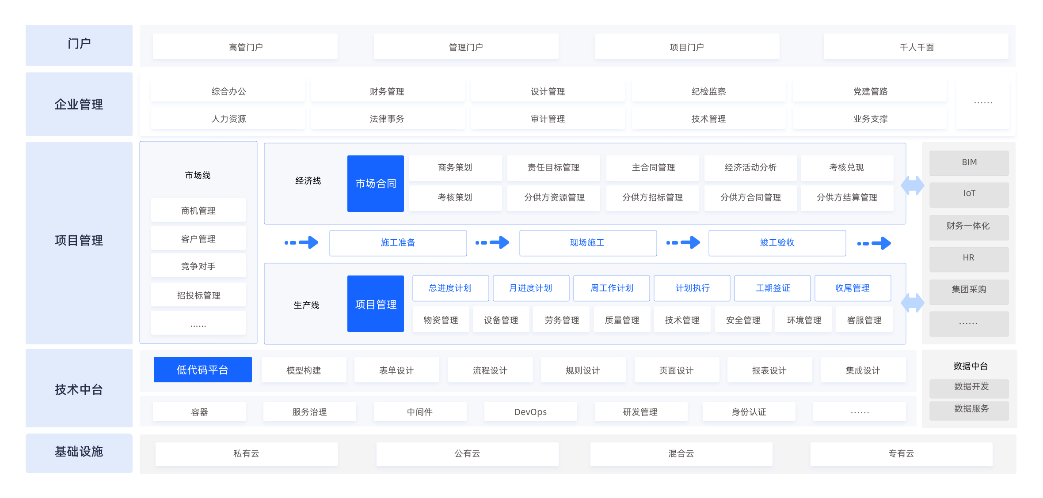Open the 设备管理 box
This screenshot has width=1043, height=498.
pyautogui.click(x=501, y=320)
